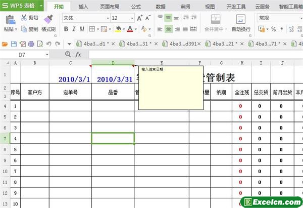Select column C header
Image resolution: width=303 pixels, height=208 pixels.
pos(70,63)
